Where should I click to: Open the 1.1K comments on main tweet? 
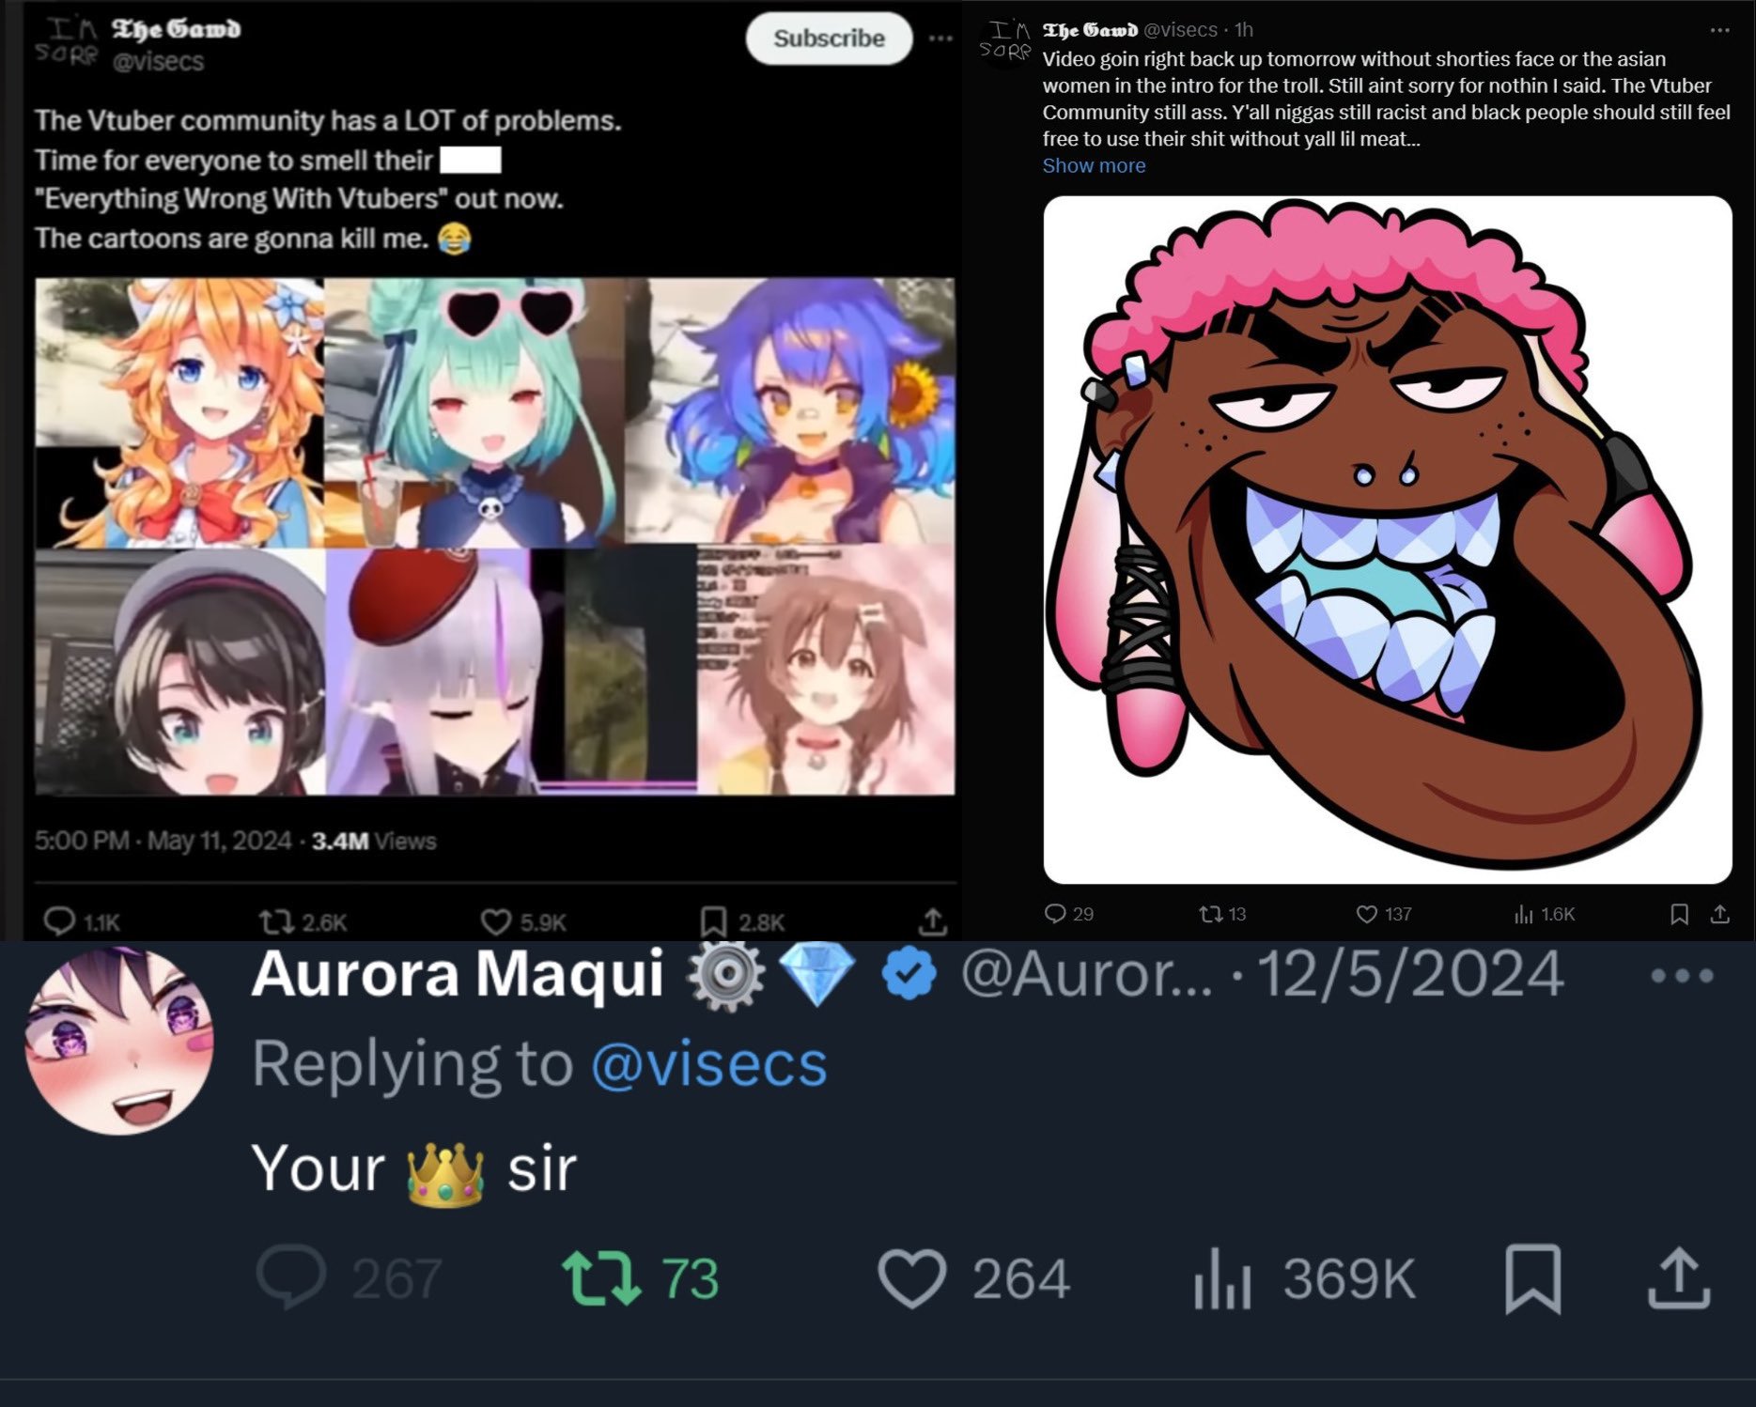tap(82, 921)
